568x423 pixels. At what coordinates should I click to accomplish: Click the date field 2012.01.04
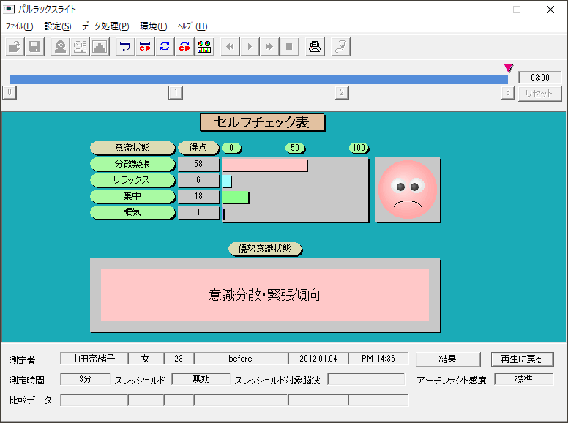(318, 359)
